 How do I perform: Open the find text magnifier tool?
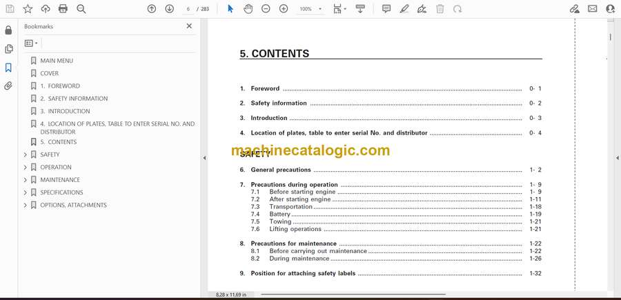81,9
